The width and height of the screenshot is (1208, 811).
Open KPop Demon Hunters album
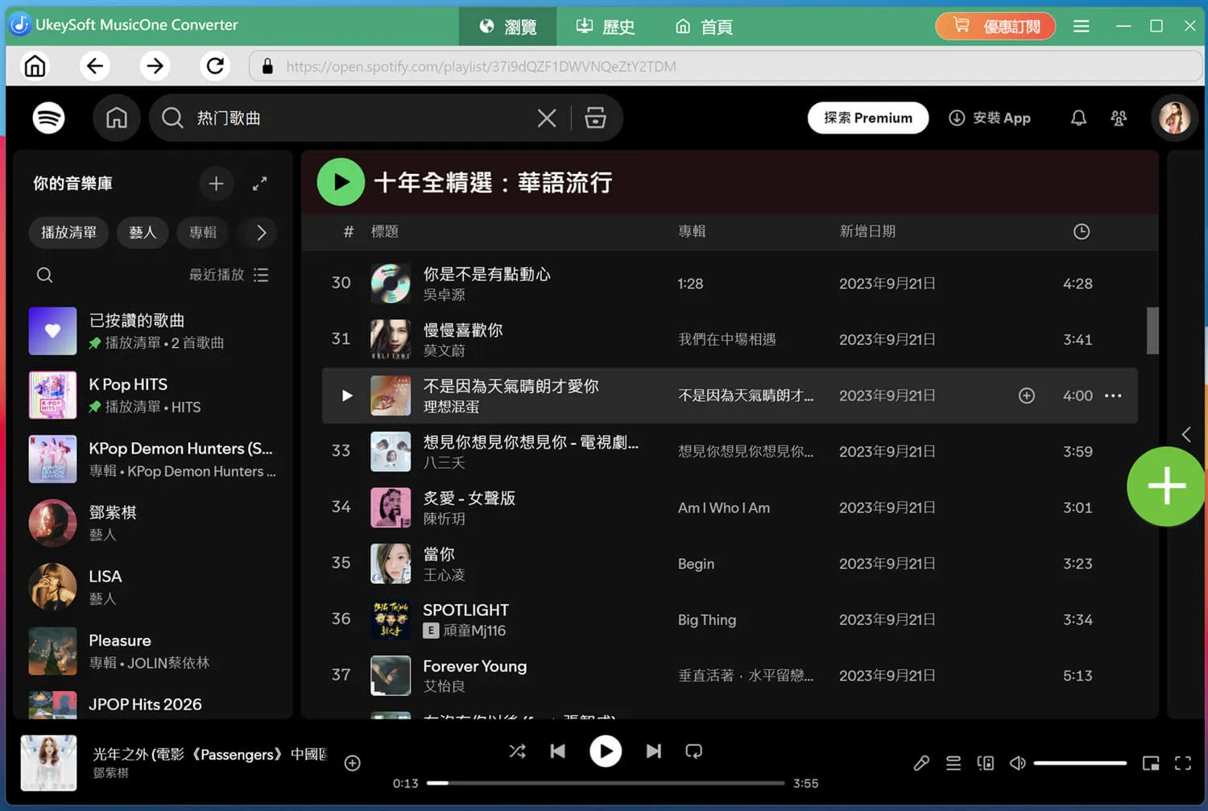pos(153,459)
